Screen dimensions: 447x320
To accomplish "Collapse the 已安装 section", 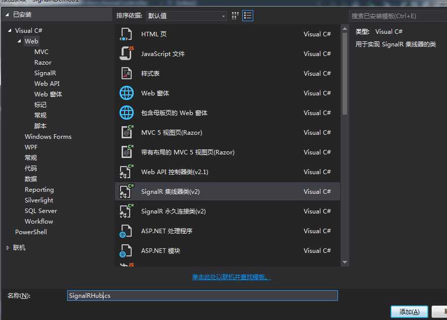I will click(7, 15).
